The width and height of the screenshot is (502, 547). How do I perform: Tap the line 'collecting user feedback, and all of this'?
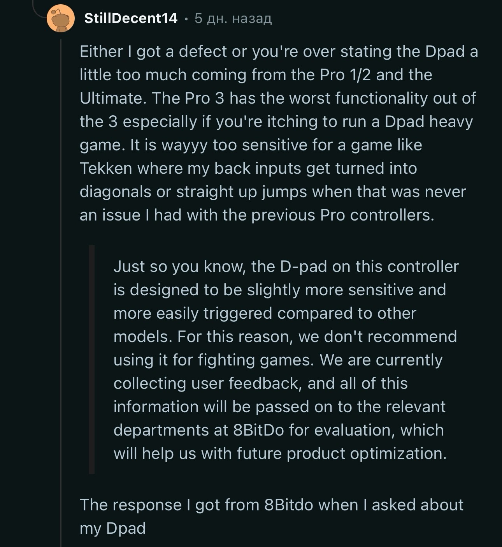tap(260, 384)
